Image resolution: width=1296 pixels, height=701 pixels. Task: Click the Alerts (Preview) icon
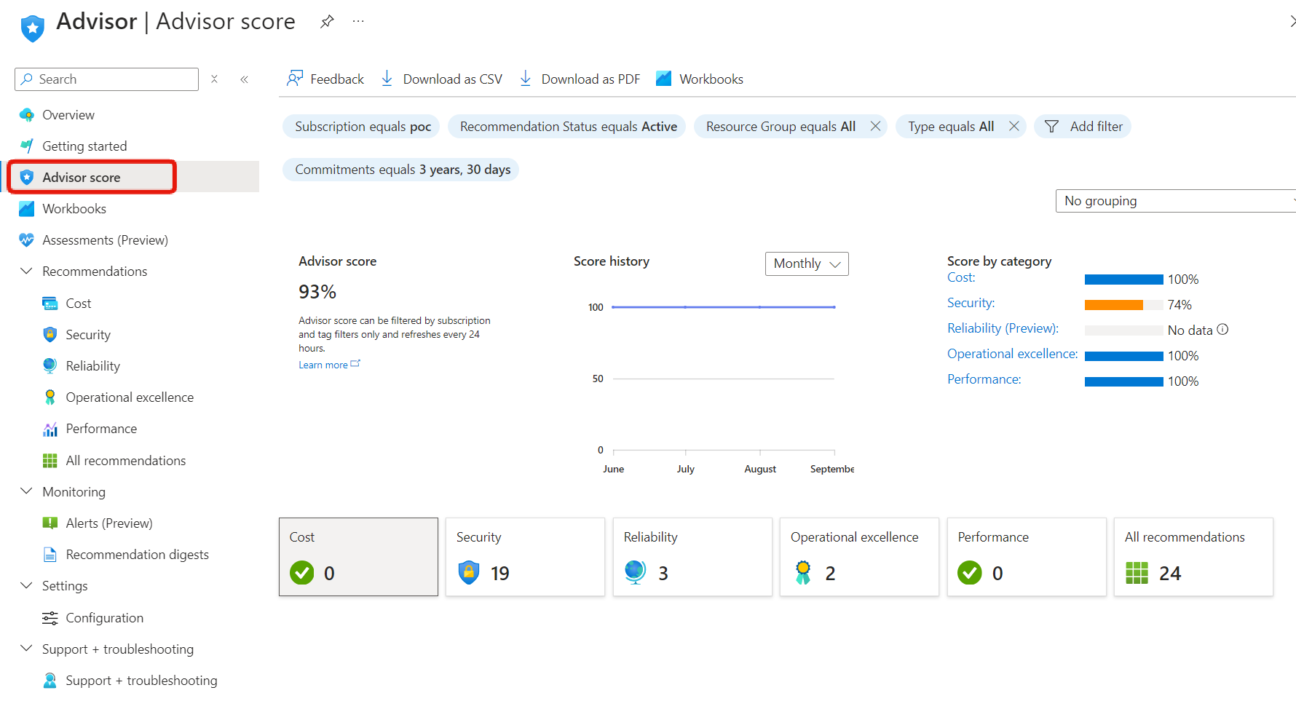tap(50, 523)
